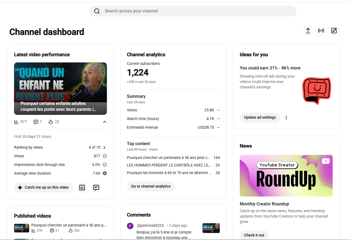Click the comment icon beside 37
Viewport: 351px width, 240px height.
[52, 231]
